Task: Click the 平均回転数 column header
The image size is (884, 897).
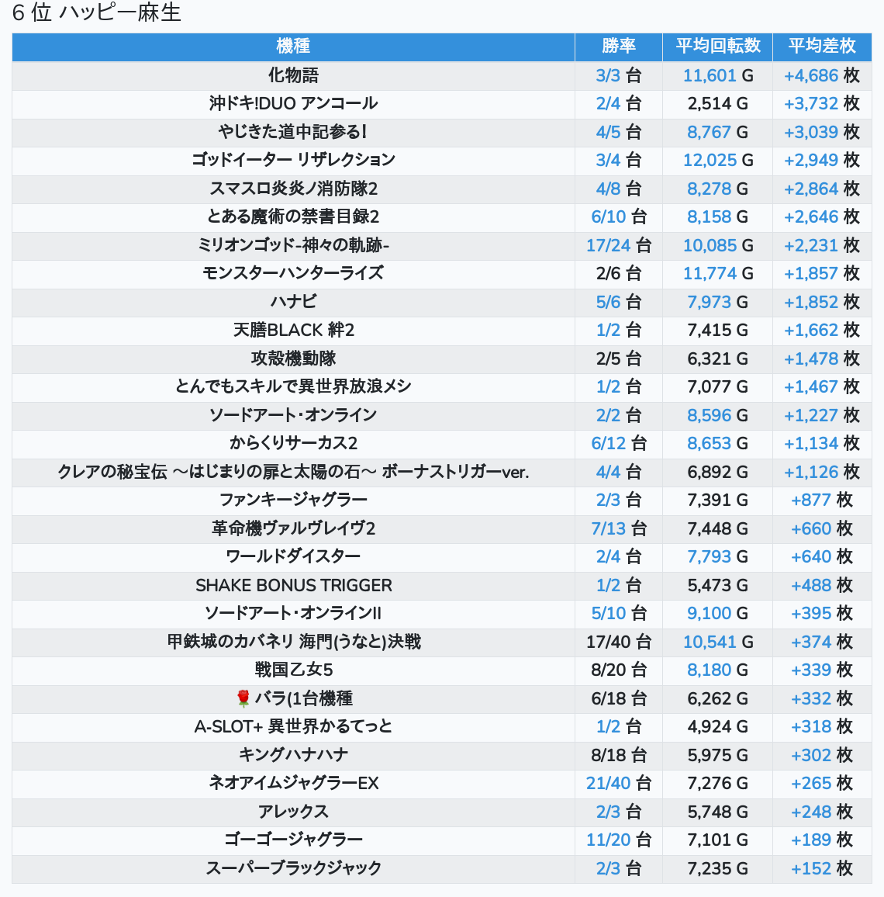Action: coord(717,47)
